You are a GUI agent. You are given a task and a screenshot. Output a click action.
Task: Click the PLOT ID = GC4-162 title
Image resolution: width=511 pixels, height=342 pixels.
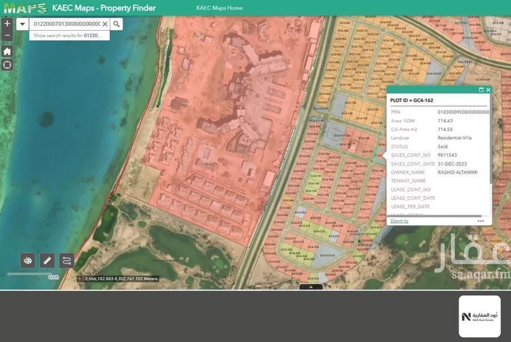pos(412,100)
